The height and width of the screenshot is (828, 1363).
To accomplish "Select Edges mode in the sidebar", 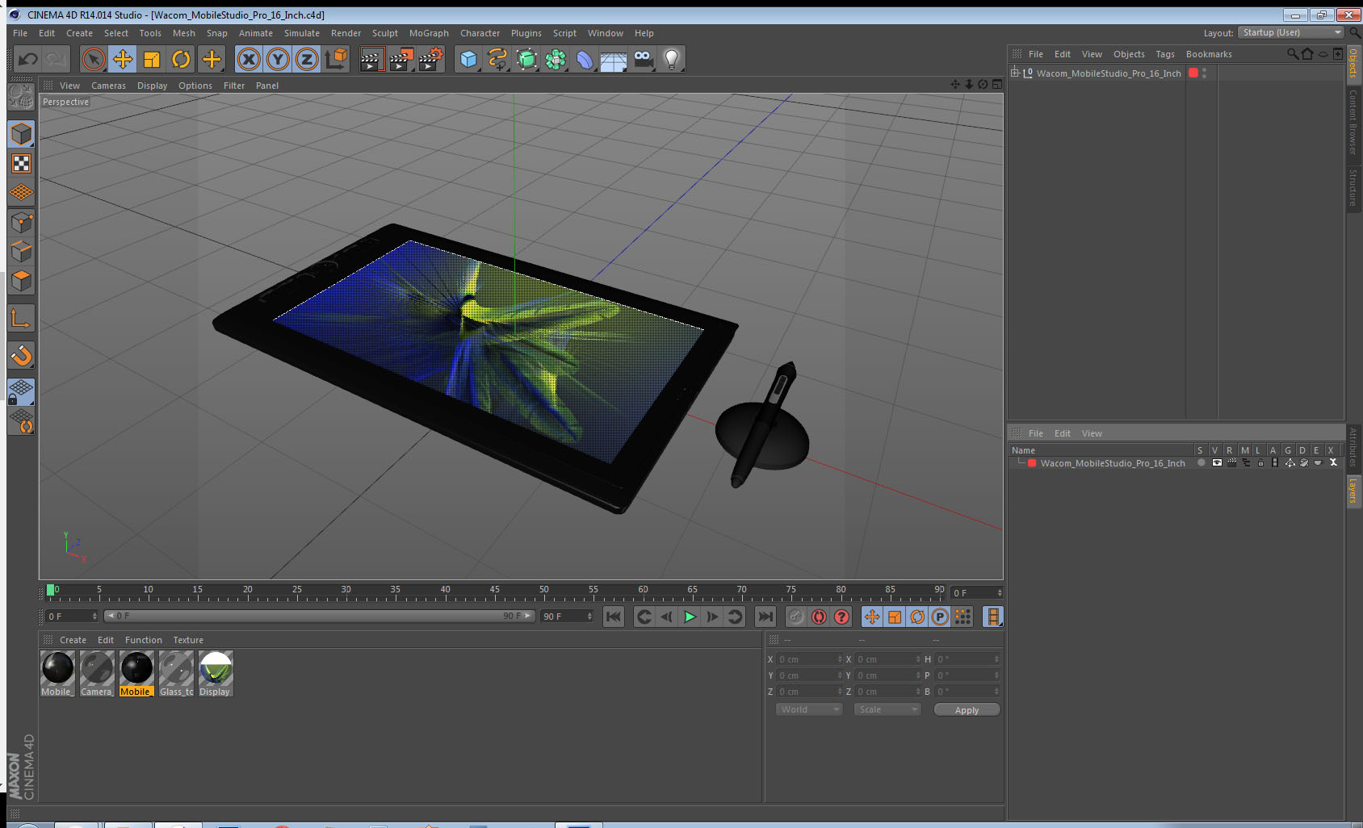I will pos(21,251).
